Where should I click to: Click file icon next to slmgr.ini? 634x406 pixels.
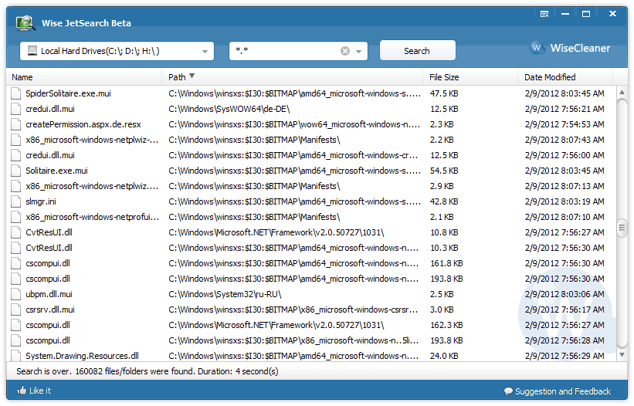tap(15, 201)
